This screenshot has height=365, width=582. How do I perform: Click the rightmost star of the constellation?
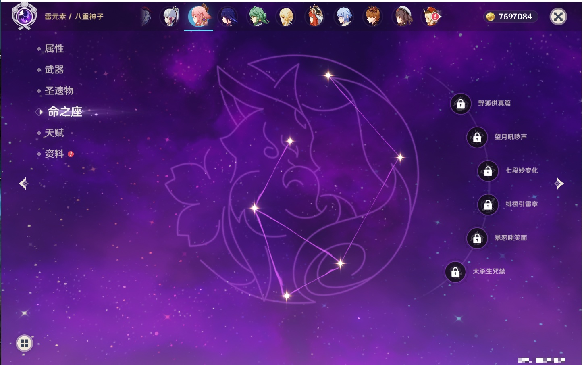coord(400,157)
